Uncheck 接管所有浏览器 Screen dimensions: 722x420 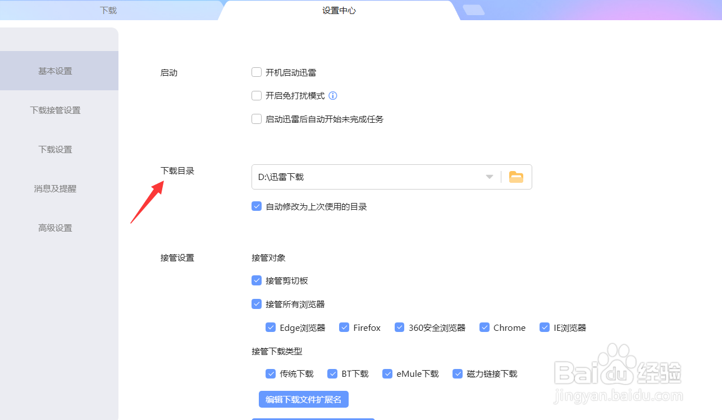257,303
